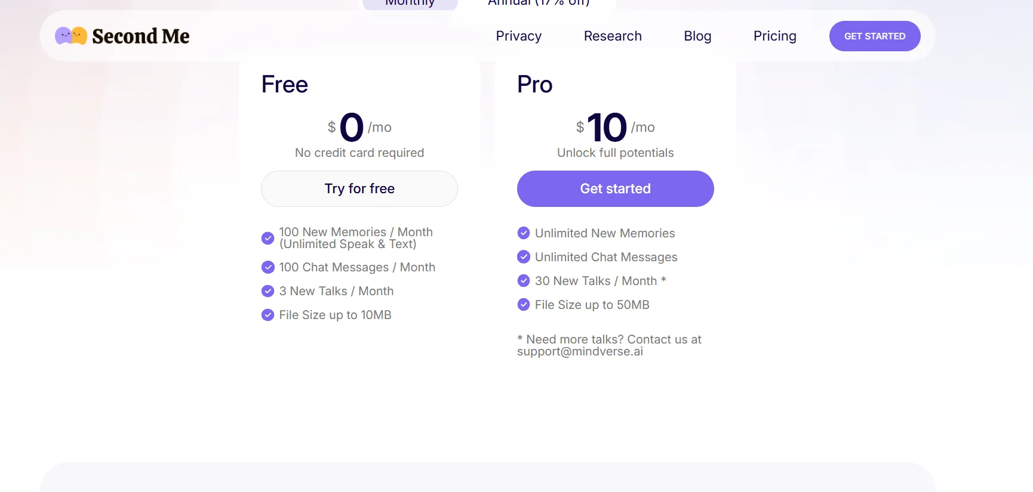Click checkmark icon beside File Size 10MB
1033x492 pixels.
point(268,315)
